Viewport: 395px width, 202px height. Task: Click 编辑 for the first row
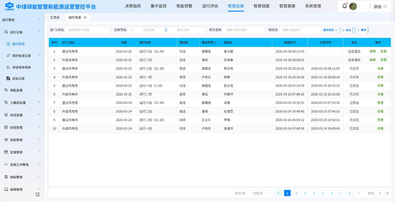point(373,51)
